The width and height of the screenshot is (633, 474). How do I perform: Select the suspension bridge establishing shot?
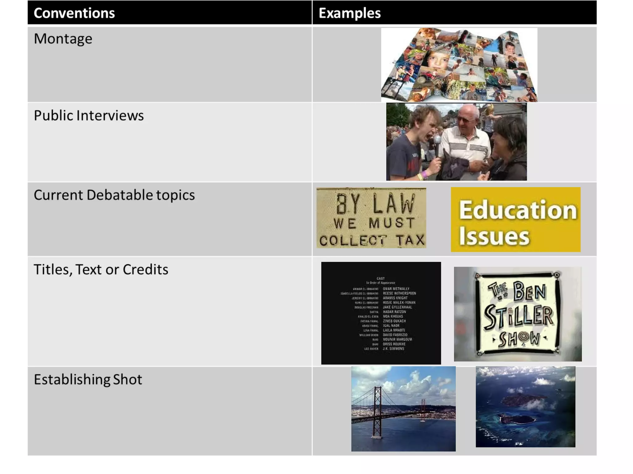(403, 409)
